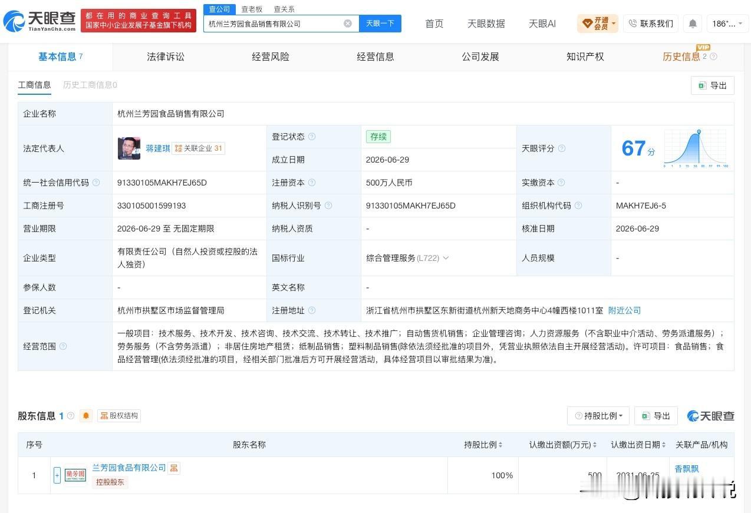Click equity structure icon beside 兰芳园食品有限公司
This screenshot has height=513, width=751.
pos(174,468)
